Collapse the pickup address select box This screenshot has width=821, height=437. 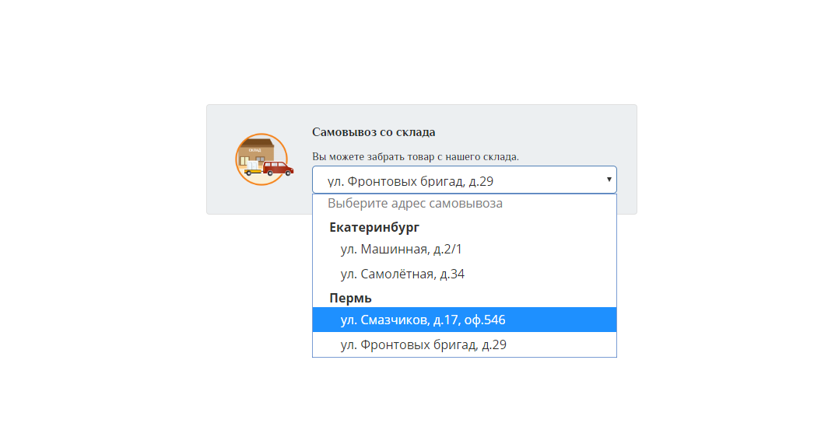coord(465,180)
